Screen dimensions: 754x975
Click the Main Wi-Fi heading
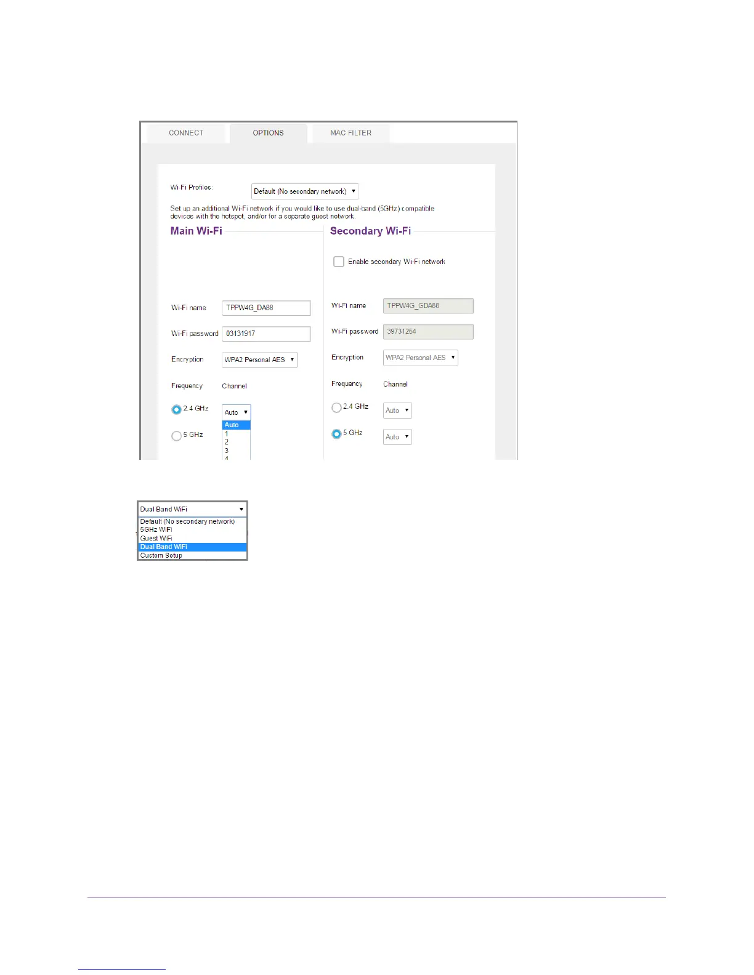click(x=197, y=231)
